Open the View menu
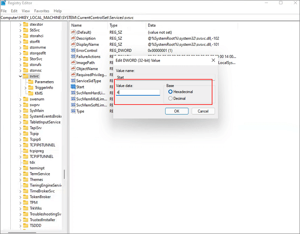 tap(26, 11)
